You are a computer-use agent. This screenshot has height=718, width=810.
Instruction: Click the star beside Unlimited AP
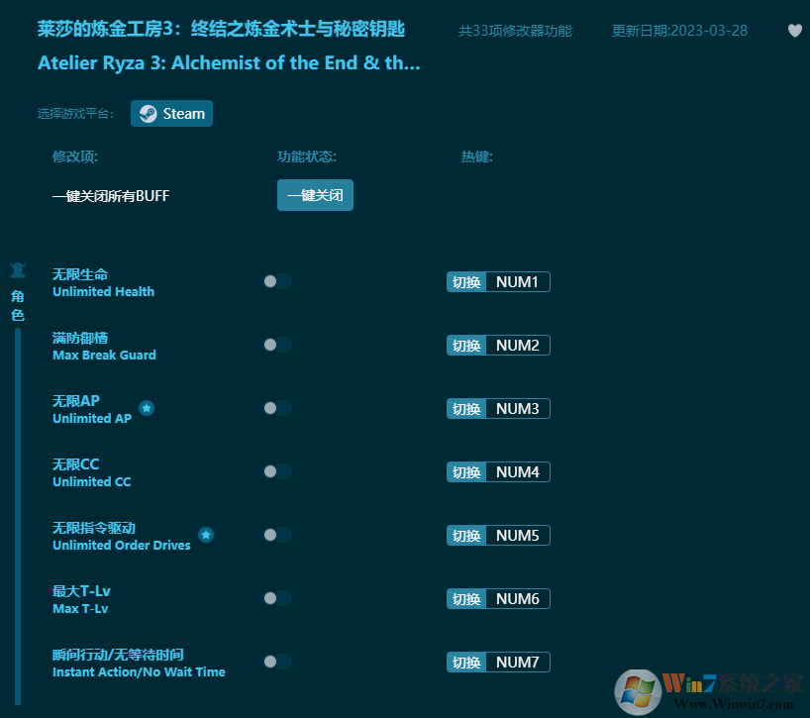point(147,406)
